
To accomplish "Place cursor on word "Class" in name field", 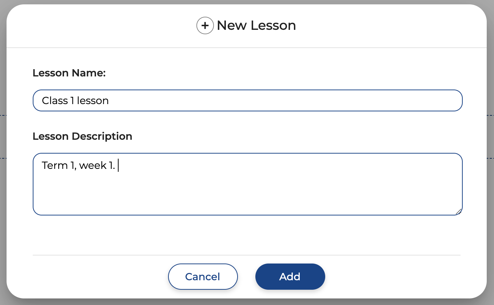I will coord(55,100).
